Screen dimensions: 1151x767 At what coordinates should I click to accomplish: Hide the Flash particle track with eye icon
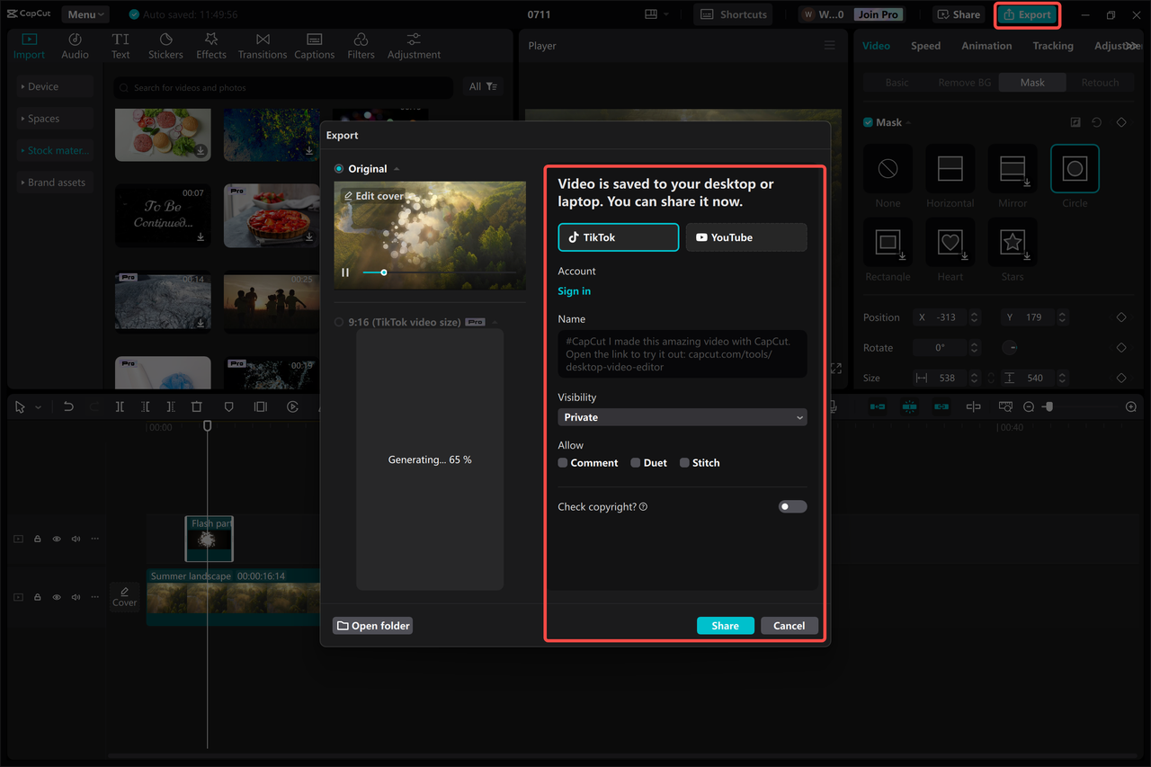[57, 539]
